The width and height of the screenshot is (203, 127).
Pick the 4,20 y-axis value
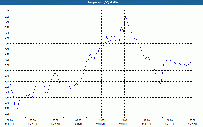click(7, 54)
